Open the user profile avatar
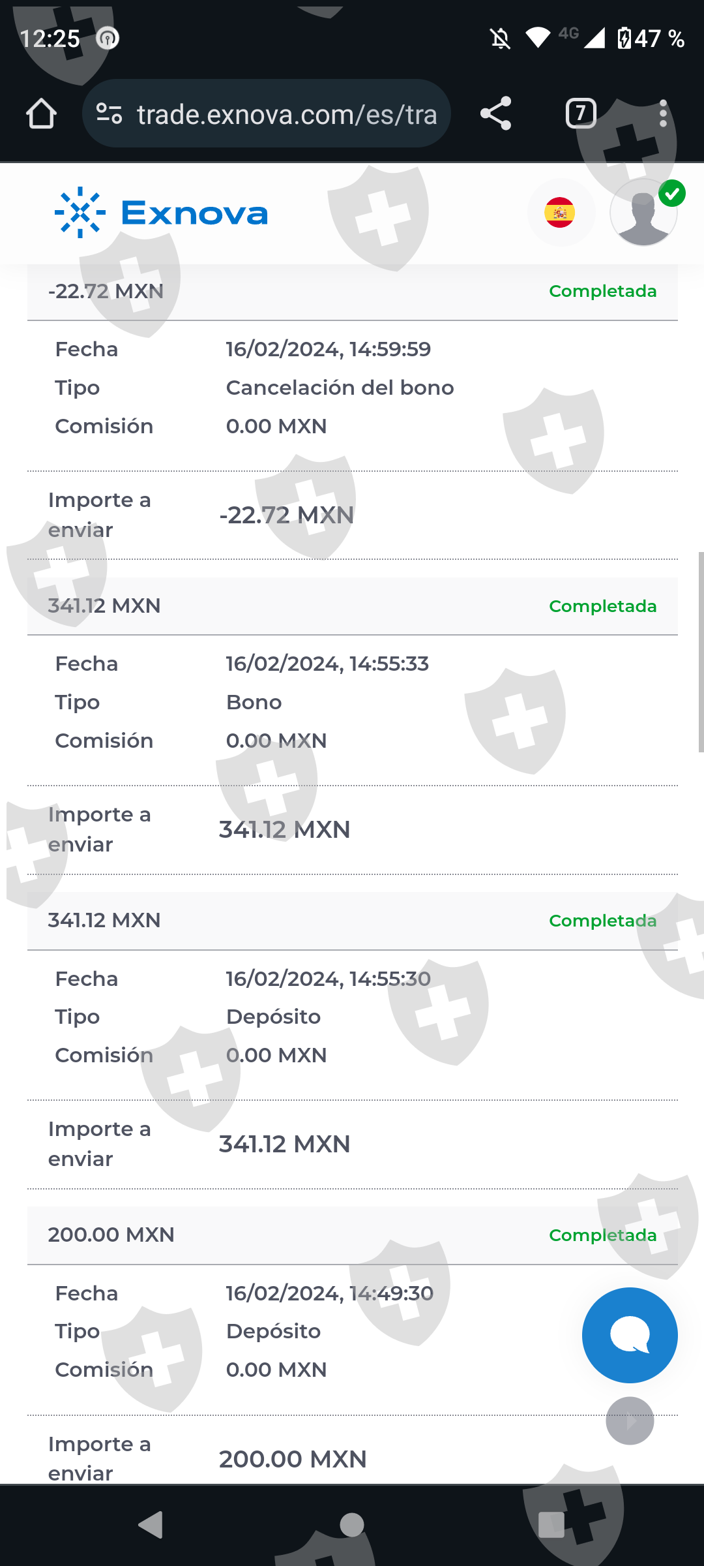The height and width of the screenshot is (1566, 704). click(643, 213)
